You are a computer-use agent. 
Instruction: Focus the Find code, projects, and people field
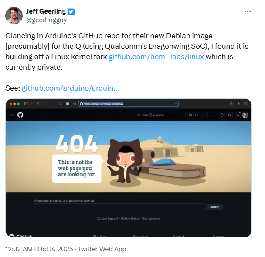click(x=119, y=207)
